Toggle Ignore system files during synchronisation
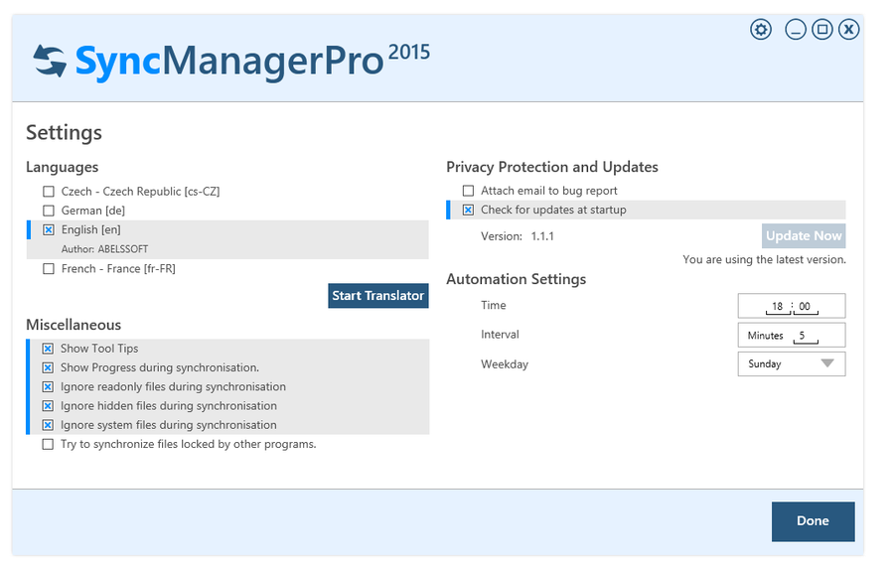The image size is (894, 575). (48, 425)
